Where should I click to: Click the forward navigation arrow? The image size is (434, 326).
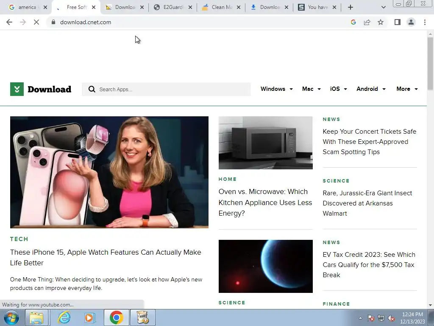(23, 22)
